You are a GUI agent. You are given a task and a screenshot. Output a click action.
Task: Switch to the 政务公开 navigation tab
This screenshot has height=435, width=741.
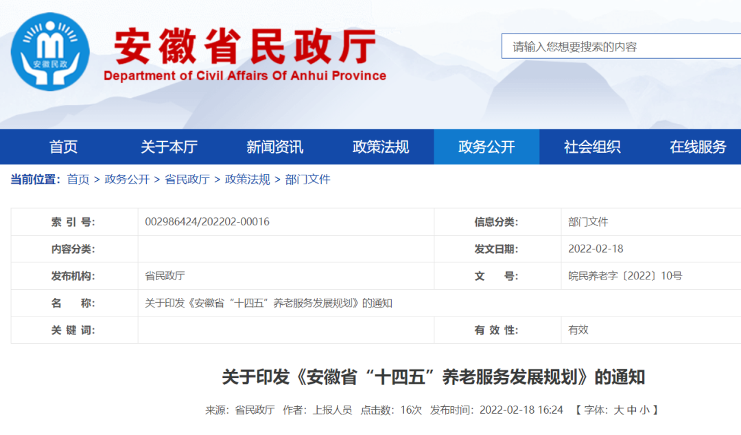point(486,147)
